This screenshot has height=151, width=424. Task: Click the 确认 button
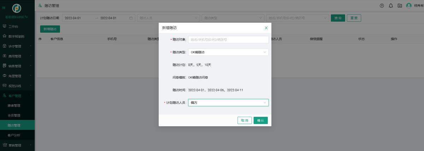[261, 121]
